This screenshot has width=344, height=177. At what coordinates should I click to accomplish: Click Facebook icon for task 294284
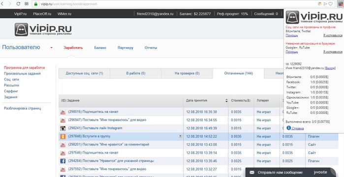tap(63, 161)
